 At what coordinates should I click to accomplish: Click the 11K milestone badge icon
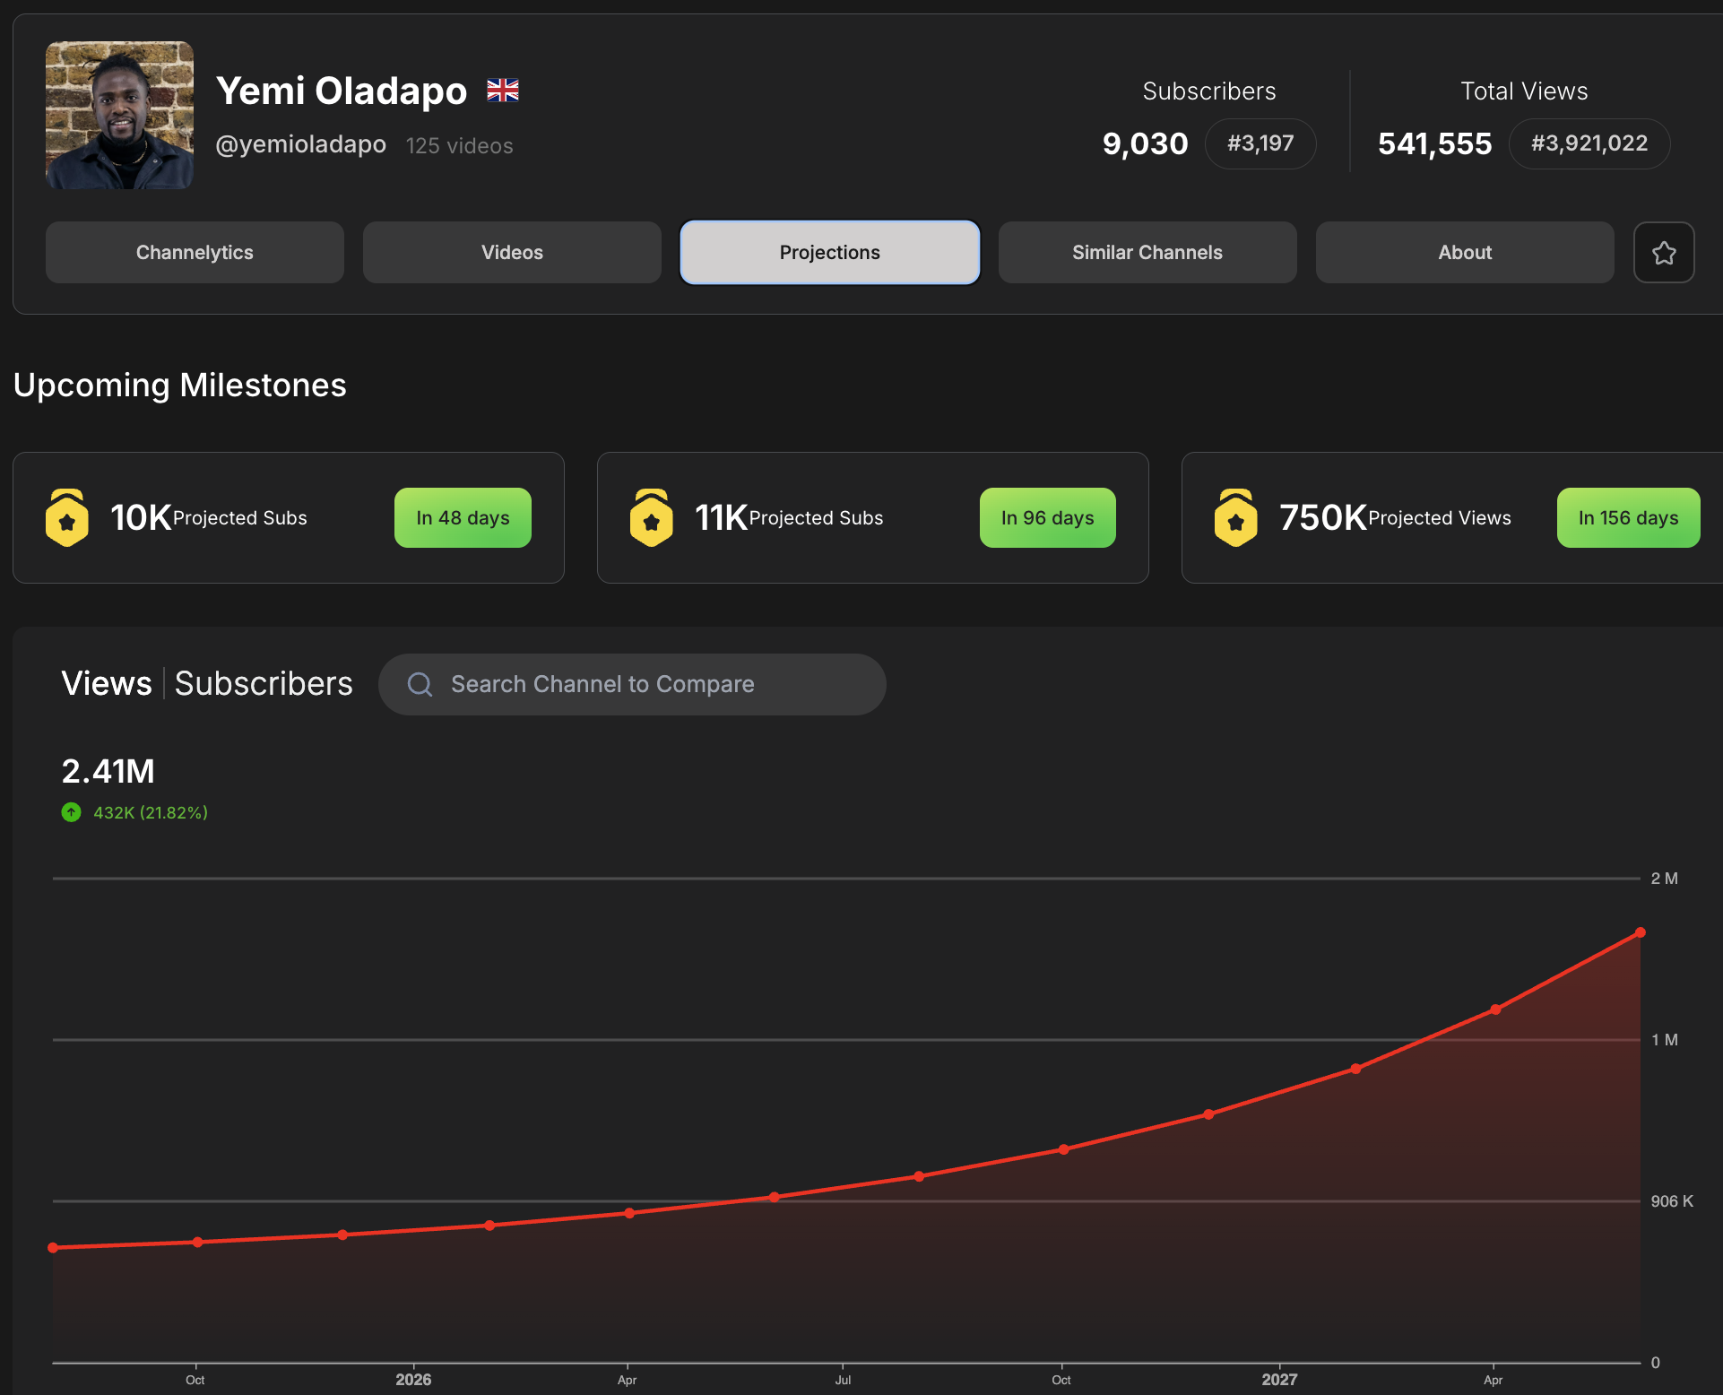pos(652,517)
